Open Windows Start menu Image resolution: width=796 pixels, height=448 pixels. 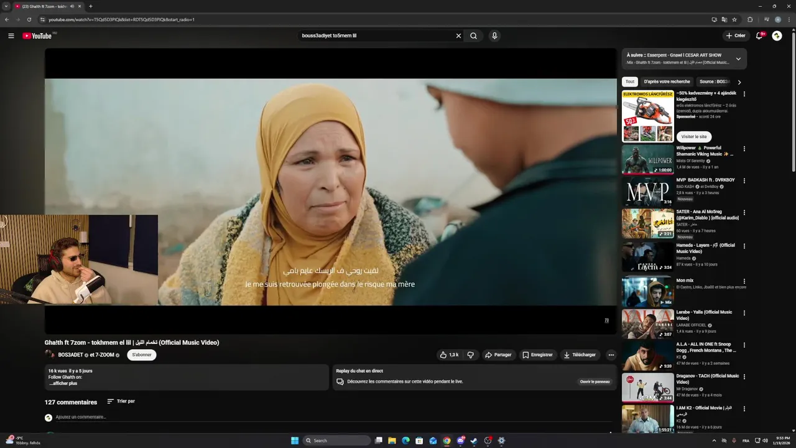coord(295,441)
